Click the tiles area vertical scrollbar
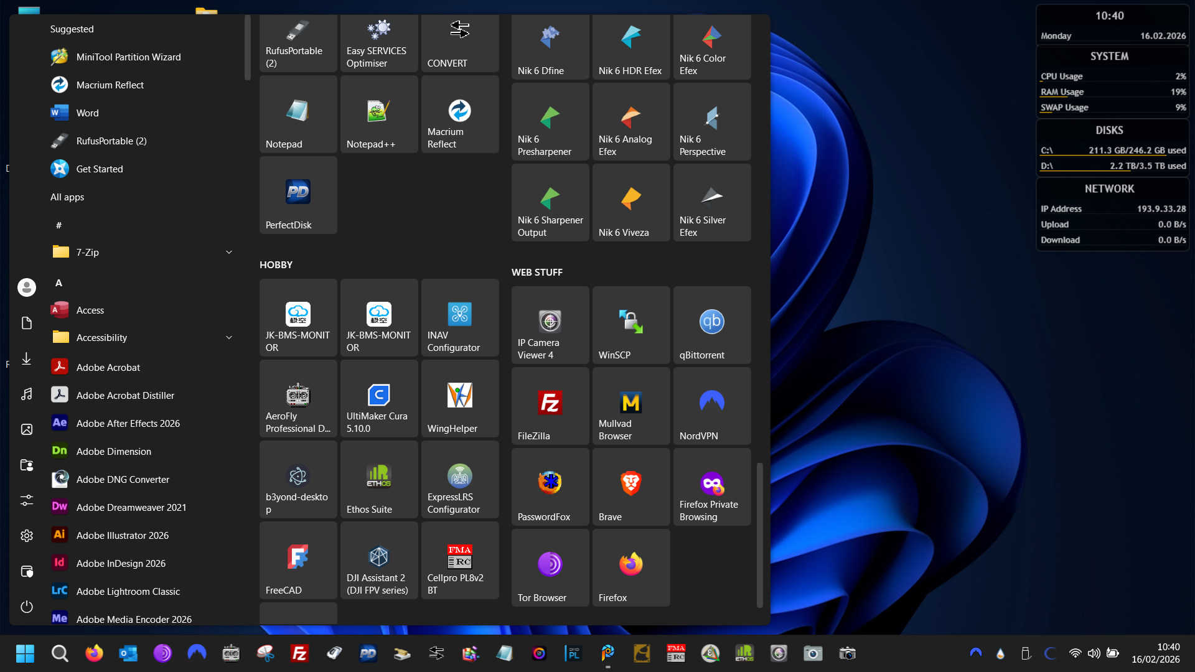Image resolution: width=1195 pixels, height=672 pixels. click(759, 534)
